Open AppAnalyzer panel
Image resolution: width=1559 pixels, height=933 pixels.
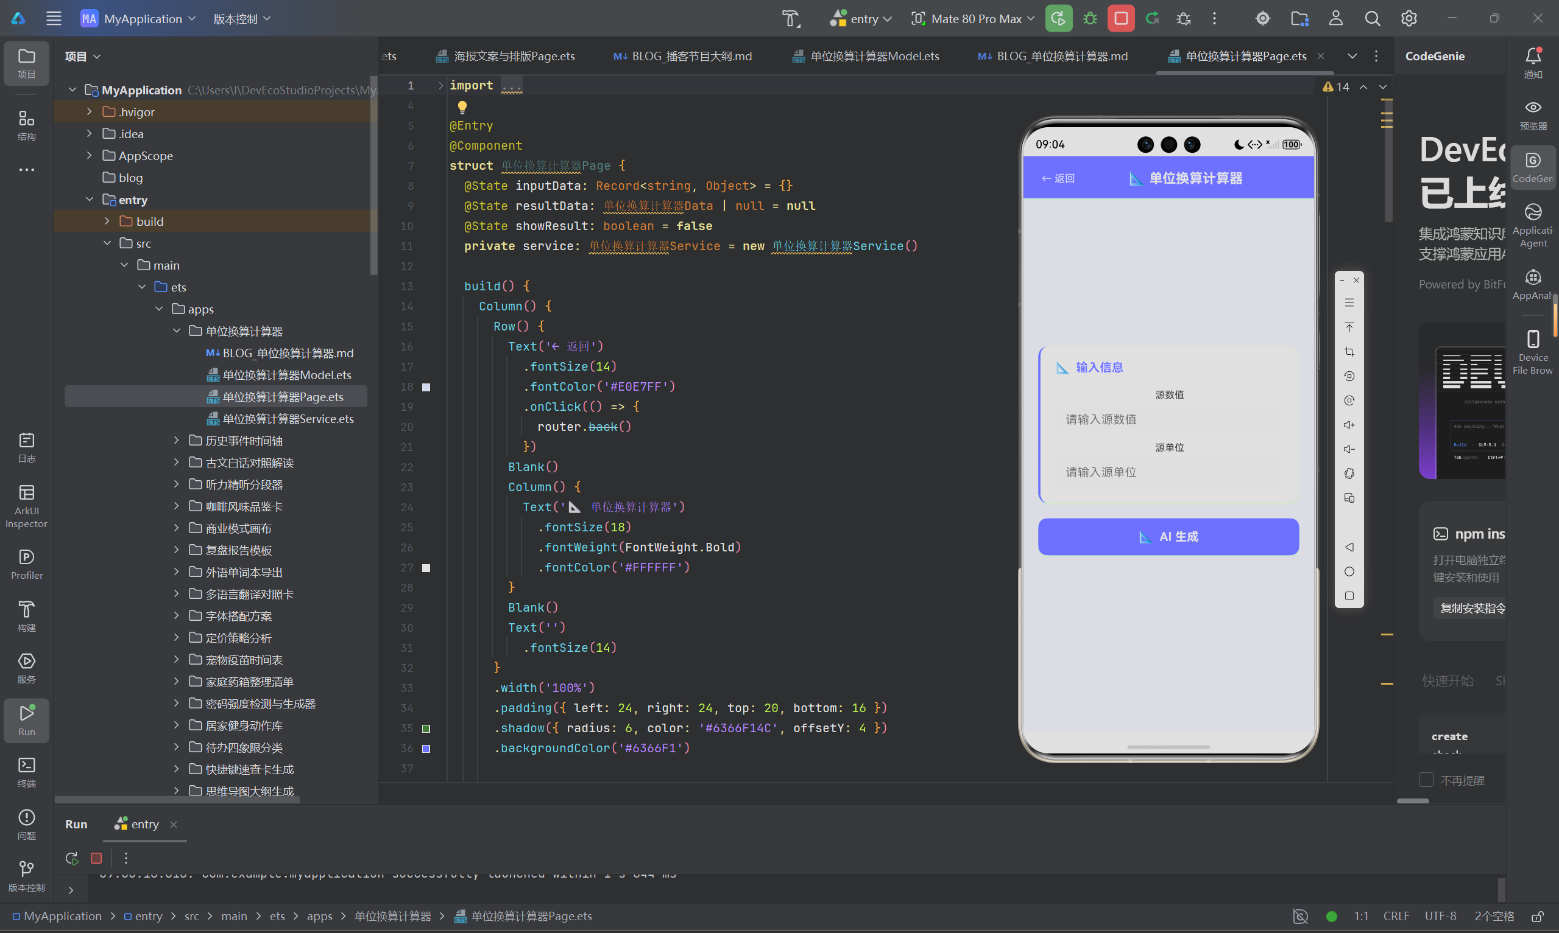pyautogui.click(x=1533, y=284)
